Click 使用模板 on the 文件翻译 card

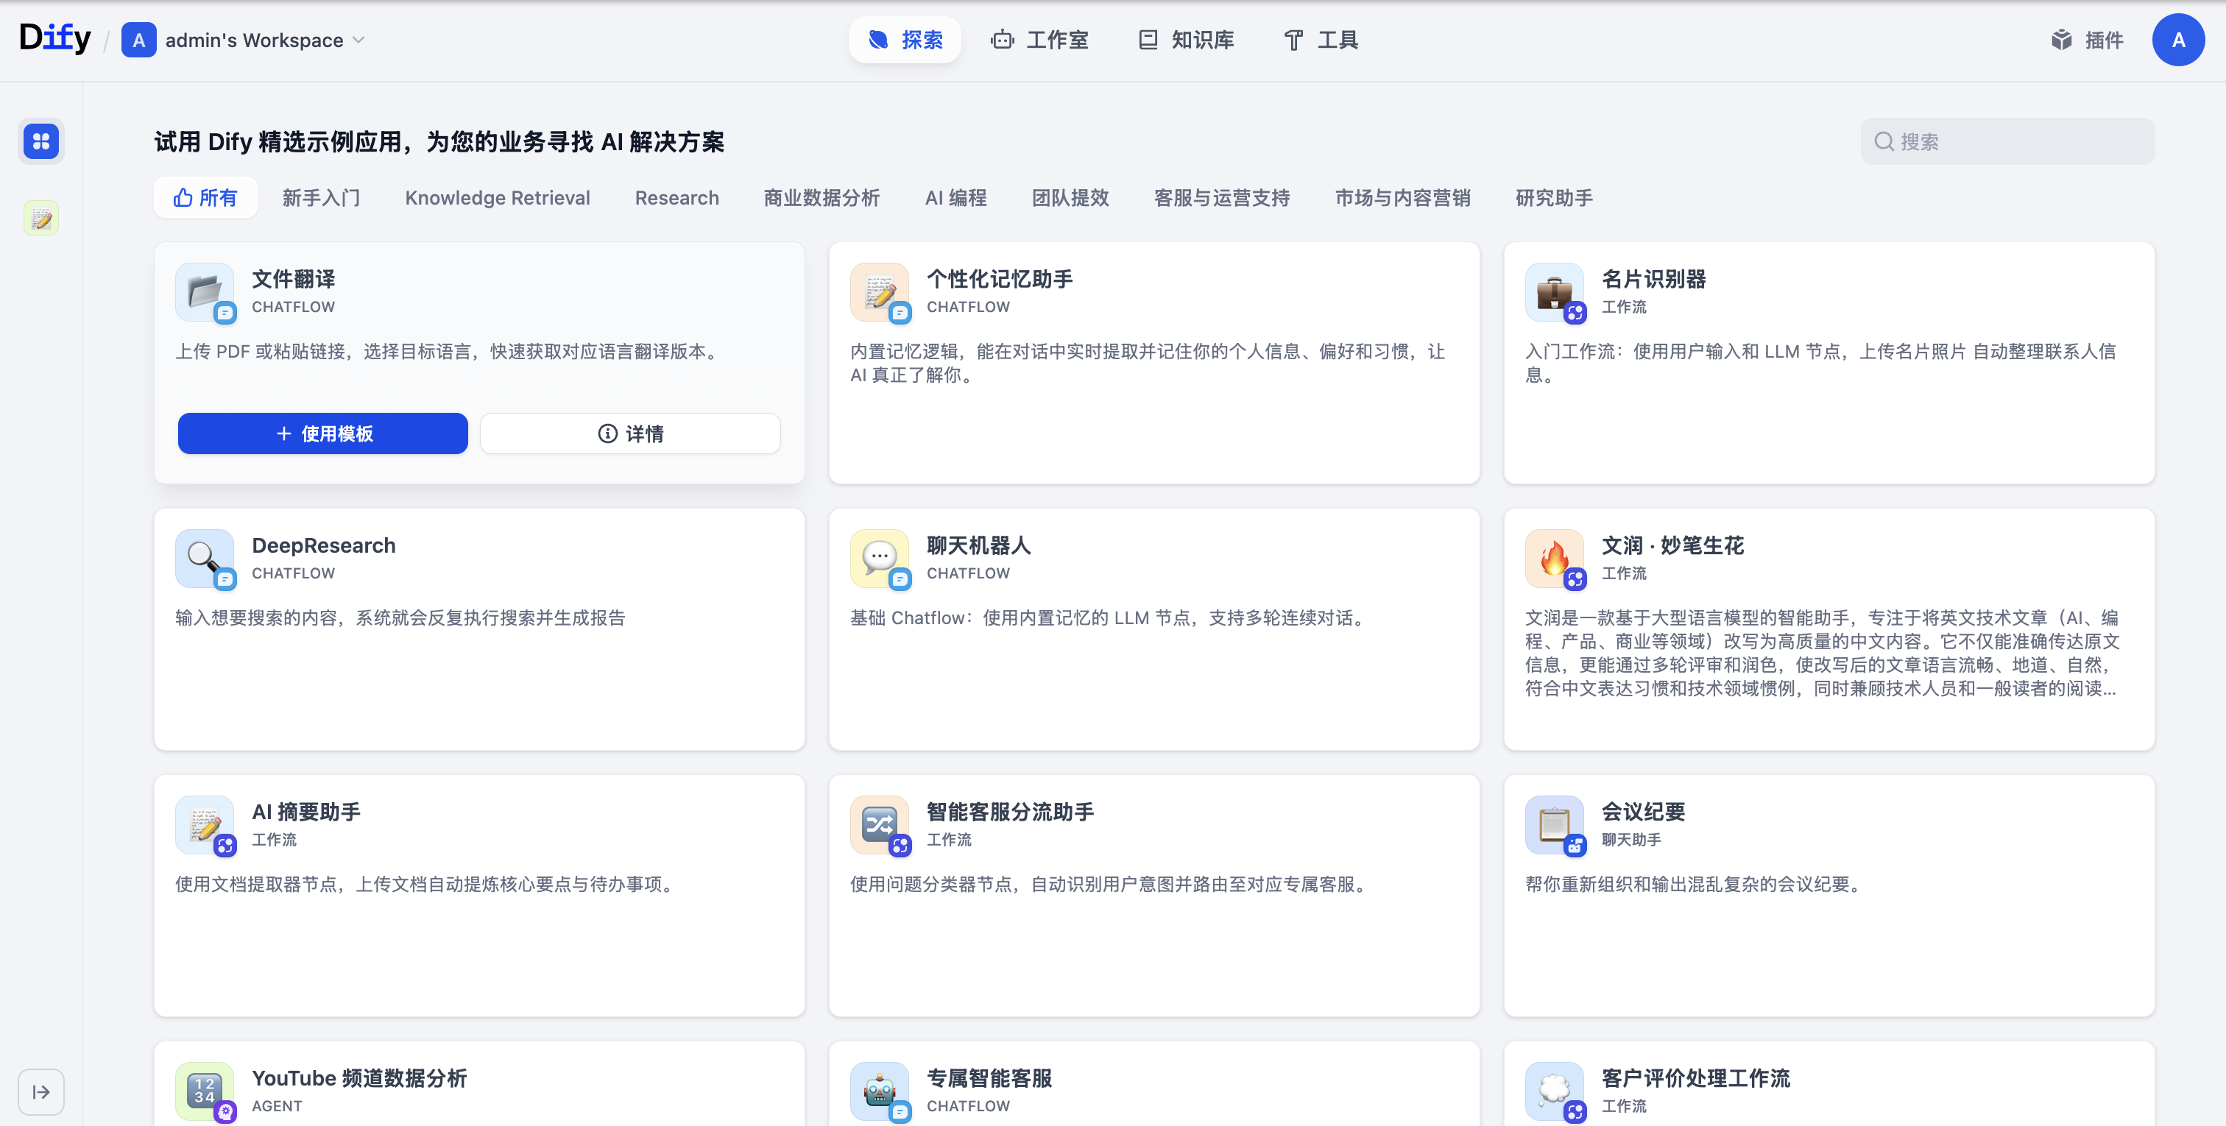click(323, 433)
